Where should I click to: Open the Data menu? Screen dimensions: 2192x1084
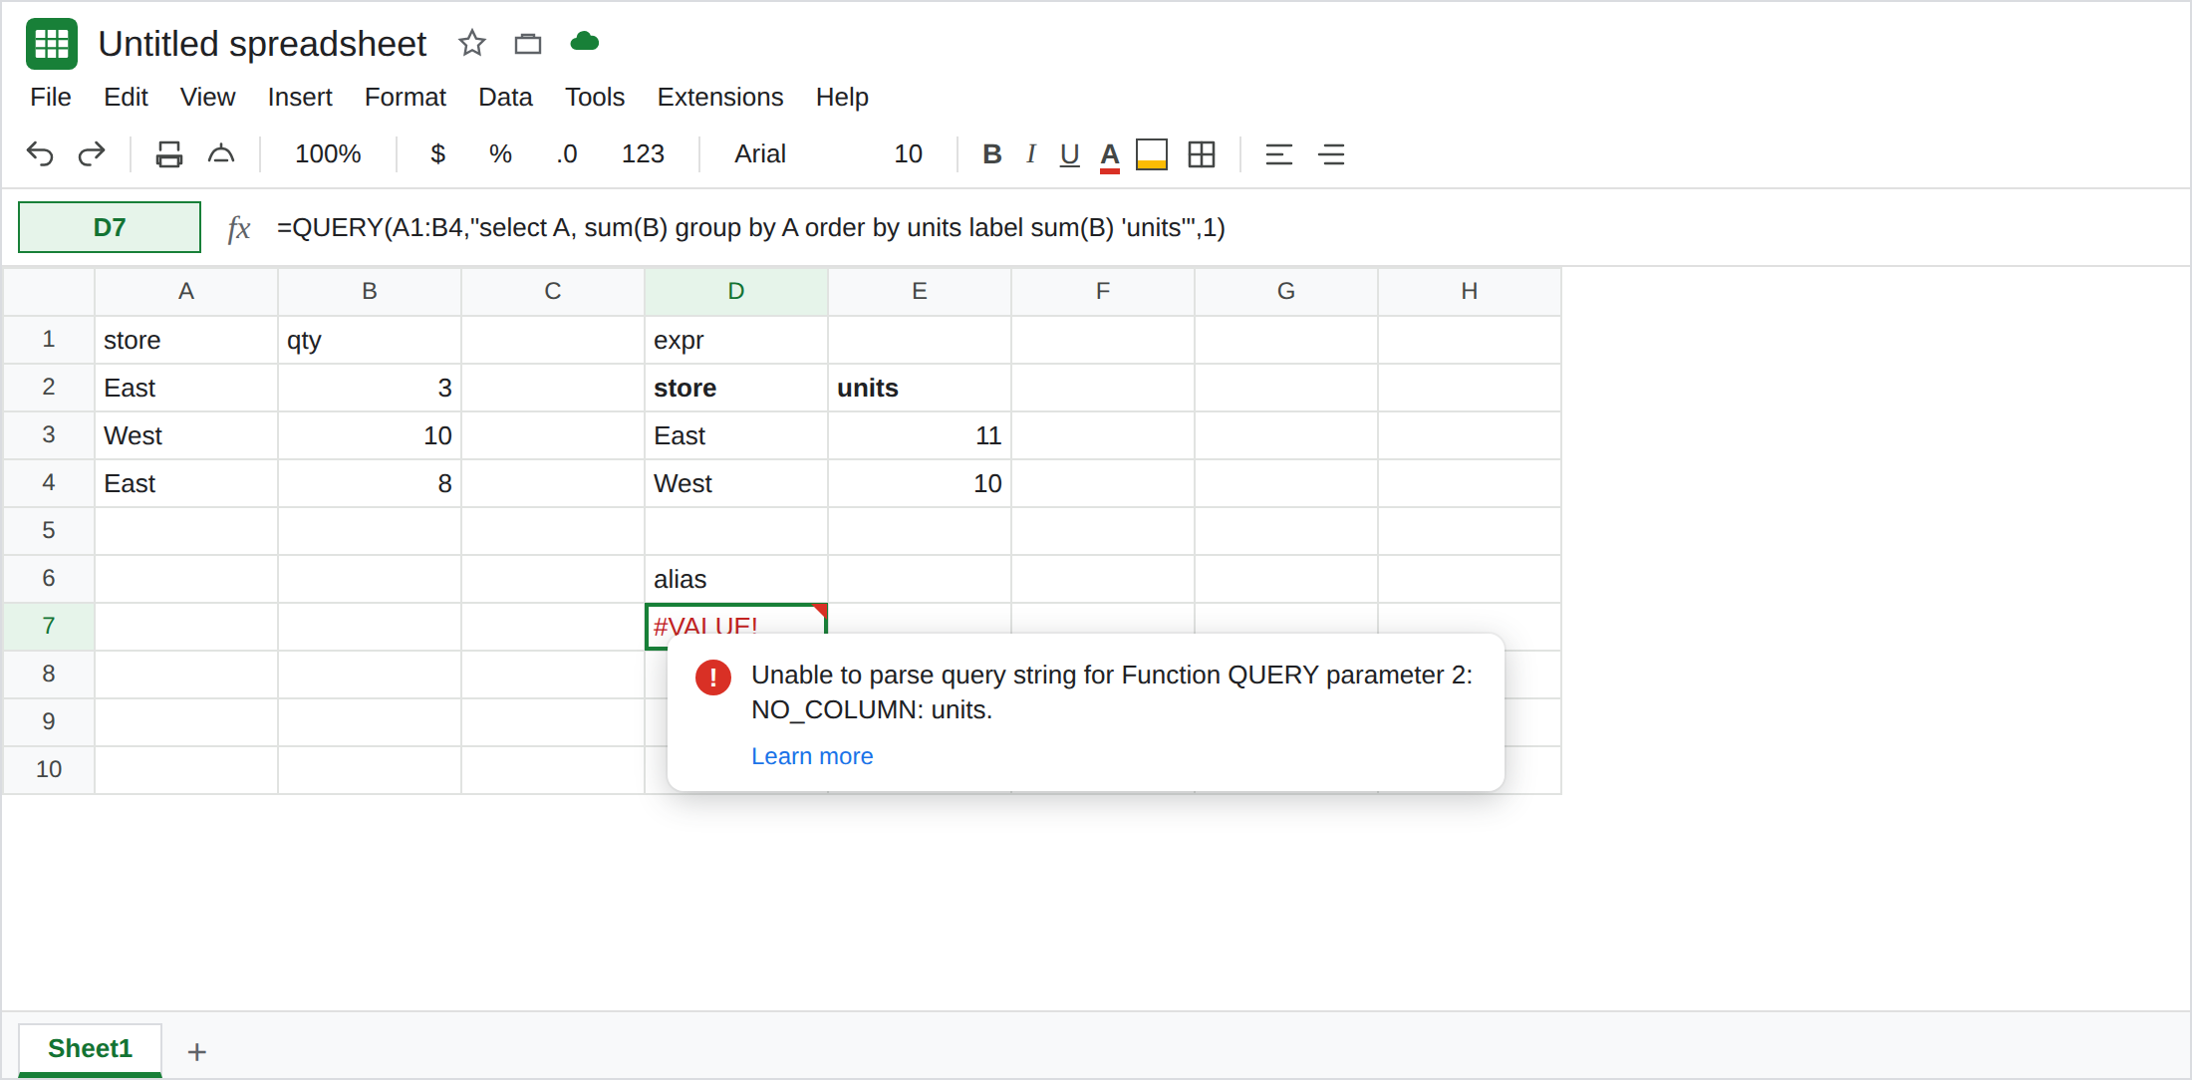point(505,97)
